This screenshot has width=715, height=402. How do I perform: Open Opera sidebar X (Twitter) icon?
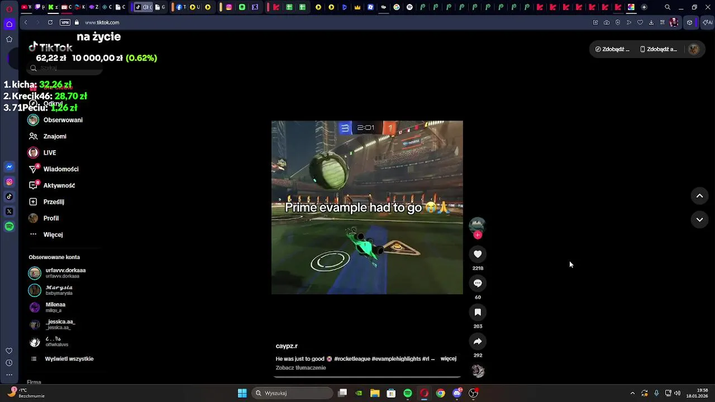[9, 212]
